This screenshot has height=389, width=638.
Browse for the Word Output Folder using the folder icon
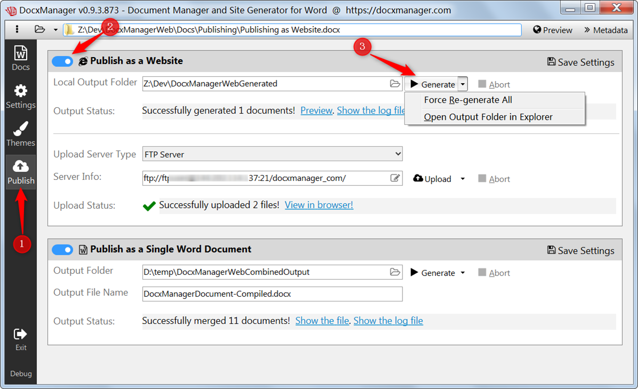pyautogui.click(x=394, y=272)
